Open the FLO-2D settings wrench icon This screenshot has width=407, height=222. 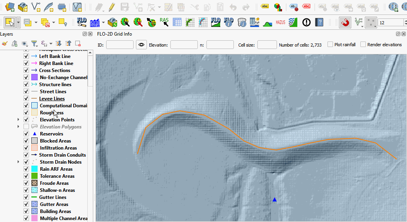pos(82,22)
